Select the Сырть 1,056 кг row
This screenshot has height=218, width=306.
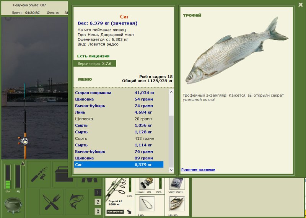(x=119, y=125)
